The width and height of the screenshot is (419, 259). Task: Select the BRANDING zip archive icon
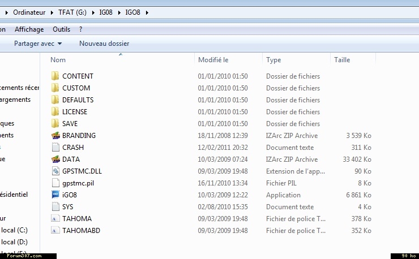[x=55, y=135]
